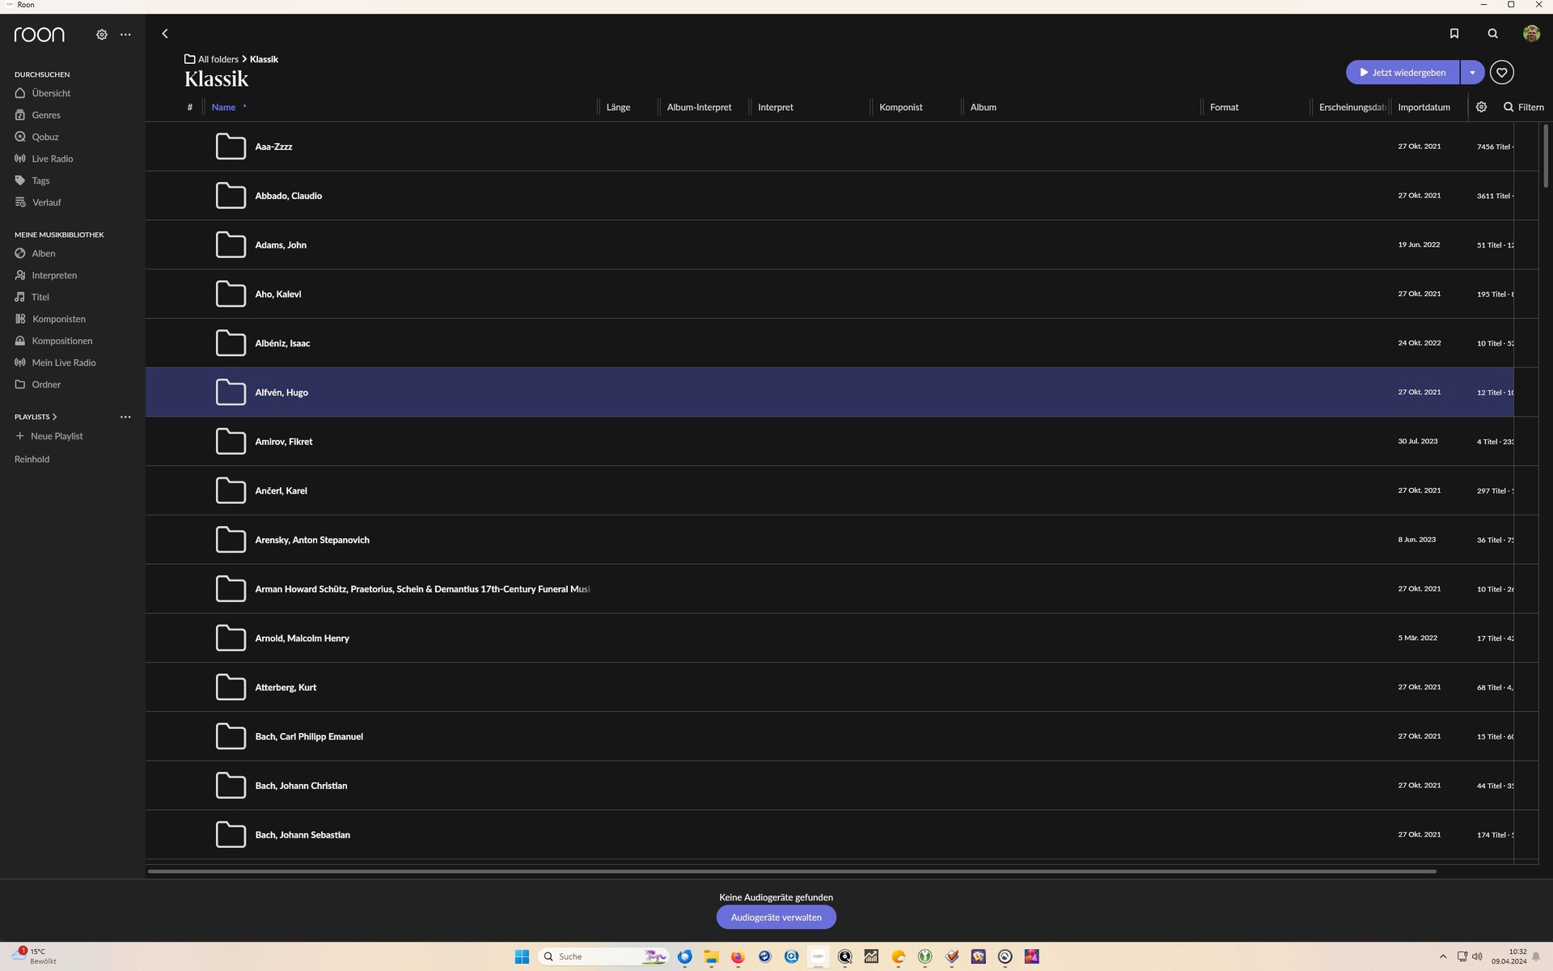Open the search magnifier in the top bar
This screenshot has width=1553, height=971.
[1493, 34]
